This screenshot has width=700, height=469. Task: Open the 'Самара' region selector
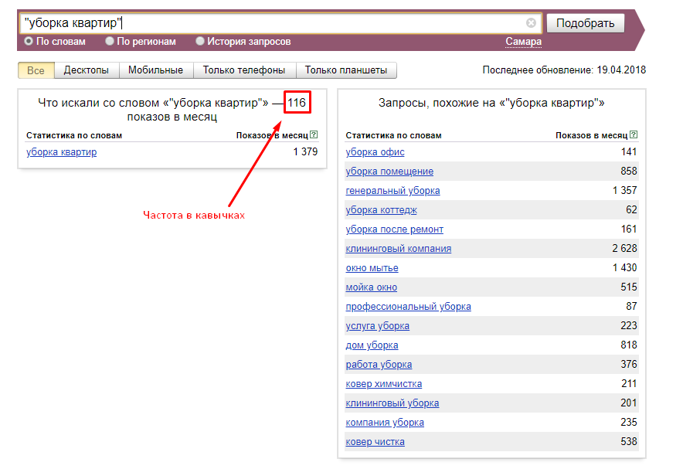pos(523,42)
